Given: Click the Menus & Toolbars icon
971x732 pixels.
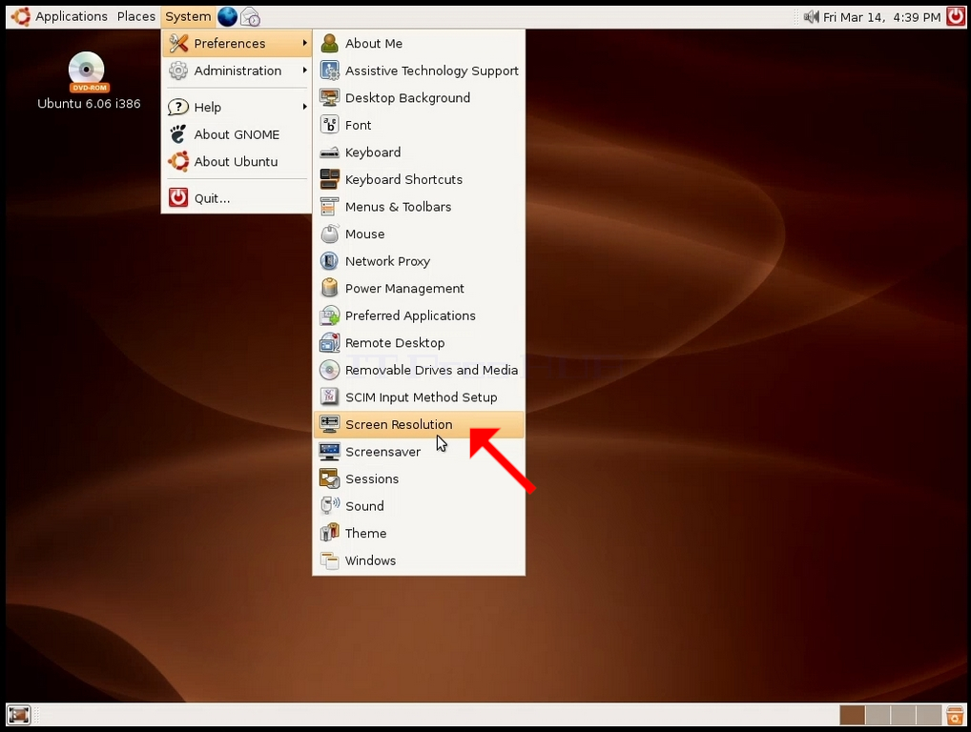Looking at the screenshot, I should [329, 207].
